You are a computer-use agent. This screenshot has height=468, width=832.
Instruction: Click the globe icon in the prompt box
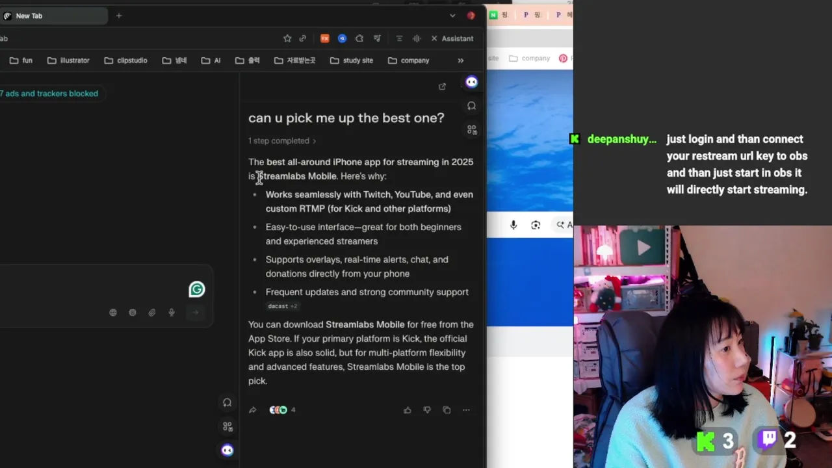coord(113,313)
